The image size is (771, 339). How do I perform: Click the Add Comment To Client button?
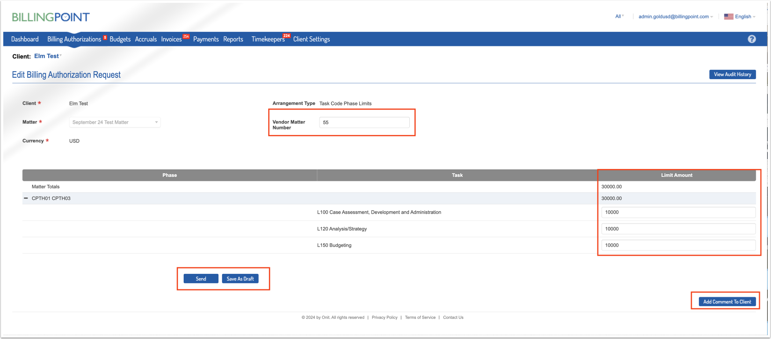(727, 302)
